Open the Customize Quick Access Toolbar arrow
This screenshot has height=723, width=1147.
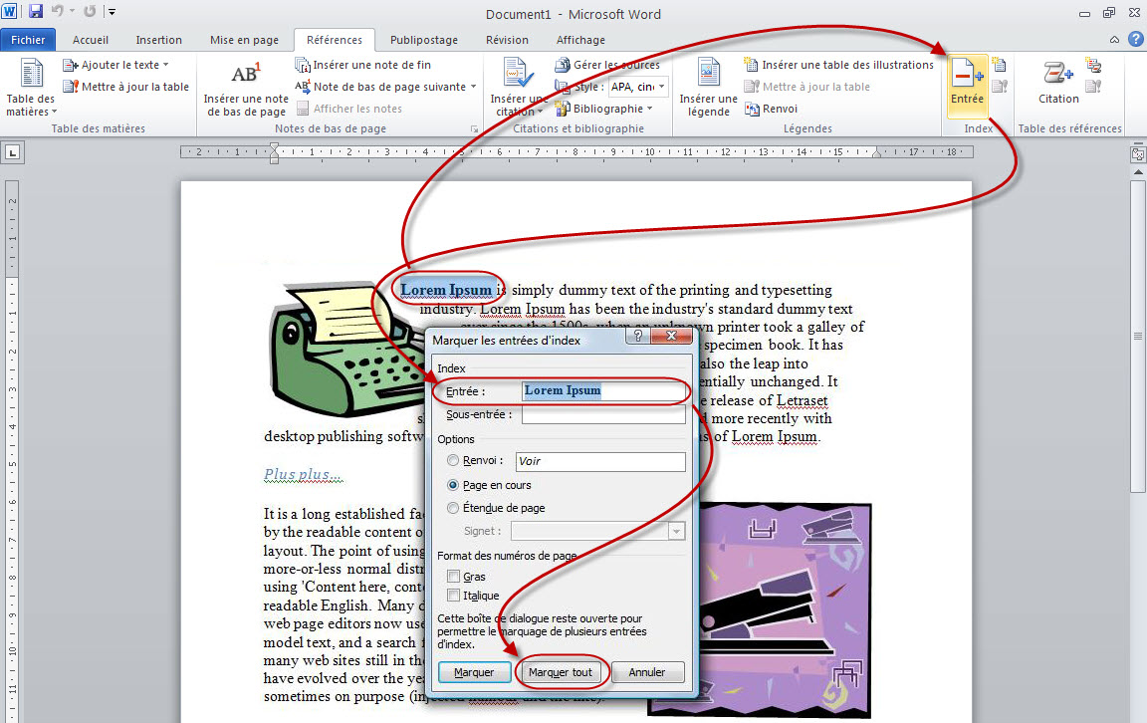tap(112, 12)
